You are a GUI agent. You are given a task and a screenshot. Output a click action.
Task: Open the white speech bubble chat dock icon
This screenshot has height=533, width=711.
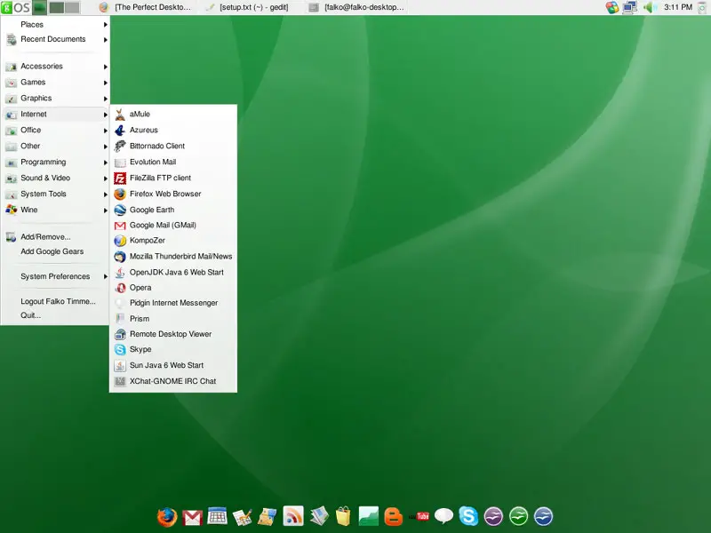[443, 516]
